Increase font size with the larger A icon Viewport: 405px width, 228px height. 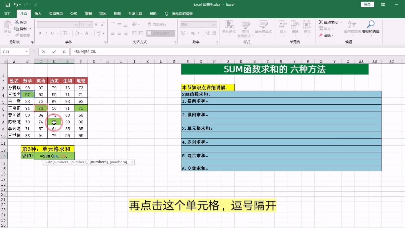(96, 25)
